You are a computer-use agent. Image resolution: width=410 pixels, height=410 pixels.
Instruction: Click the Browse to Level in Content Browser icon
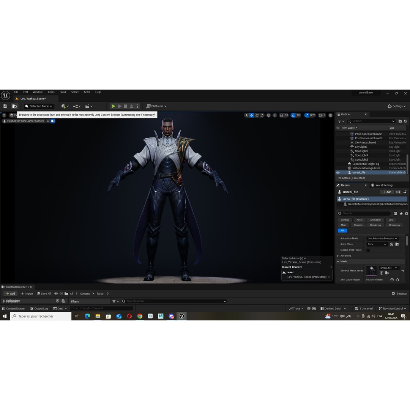(x=14, y=106)
